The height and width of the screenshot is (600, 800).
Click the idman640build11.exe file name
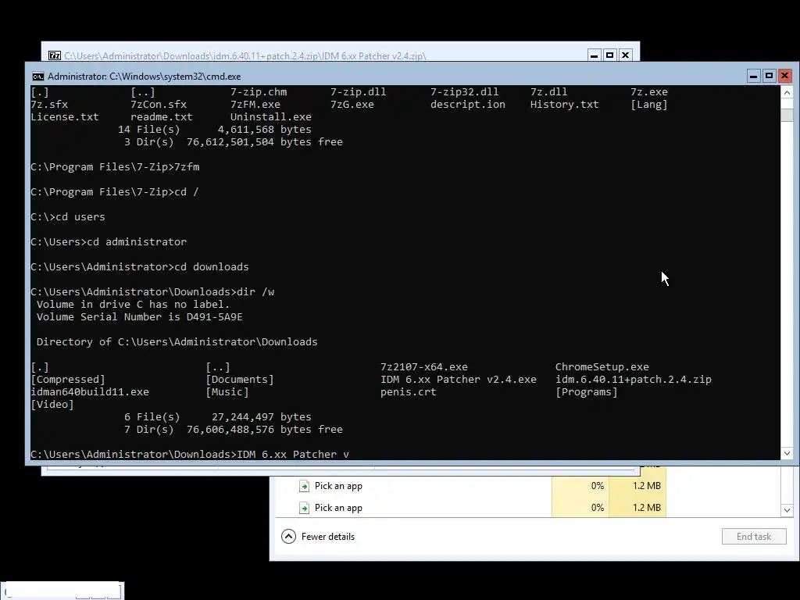90,392
